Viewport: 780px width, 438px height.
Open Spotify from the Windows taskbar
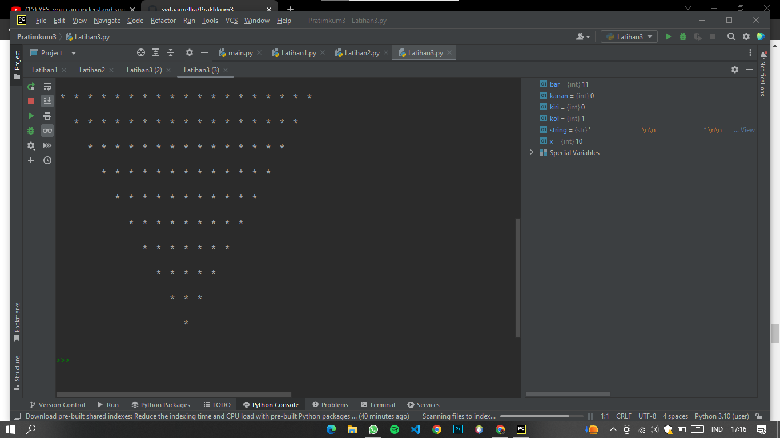(395, 429)
